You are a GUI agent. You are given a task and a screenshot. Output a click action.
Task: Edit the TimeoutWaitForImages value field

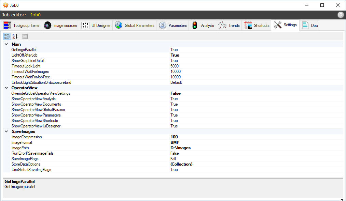256,72
